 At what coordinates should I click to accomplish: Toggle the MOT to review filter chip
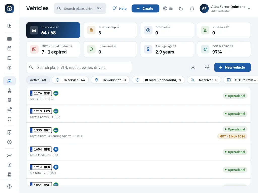pyautogui.click(x=241, y=80)
